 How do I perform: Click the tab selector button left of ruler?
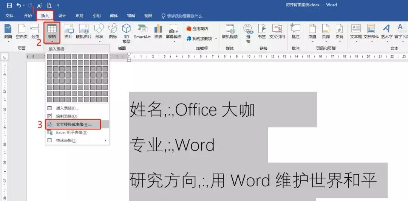click(5, 56)
